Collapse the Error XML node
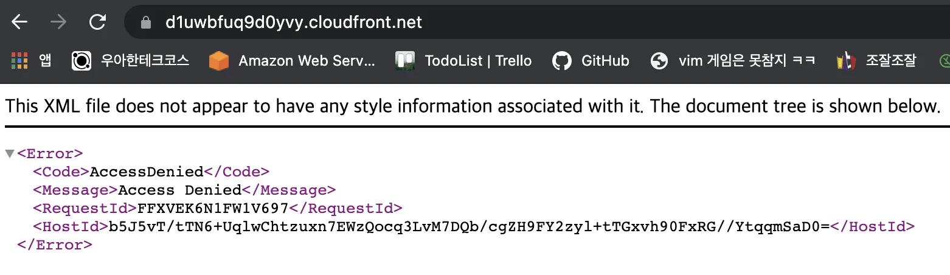This screenshot has height=275, width=950. 10,153
